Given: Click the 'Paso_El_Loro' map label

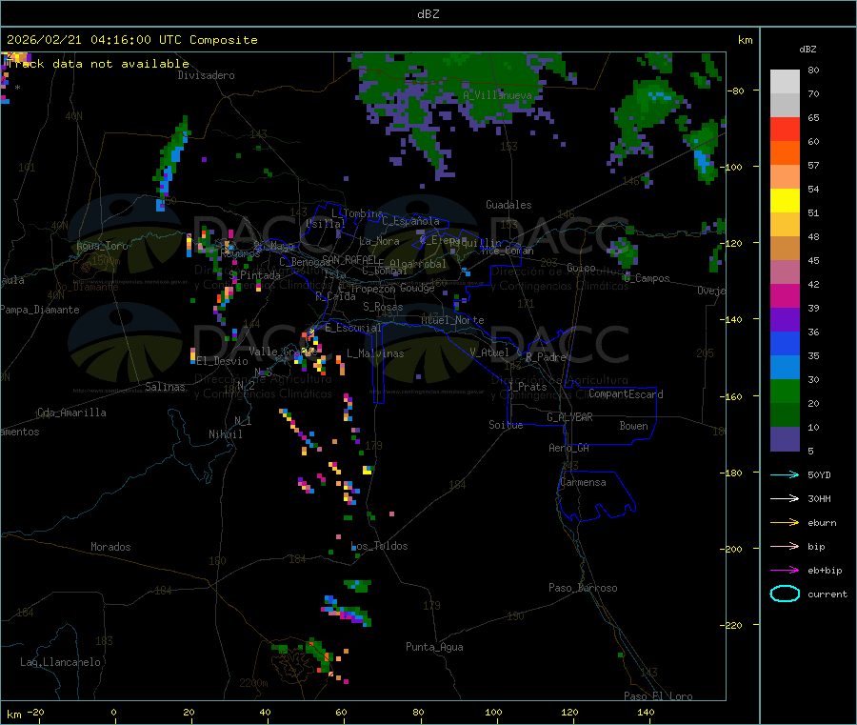Looking at the screenshot, I should click(x=658, y=696).
